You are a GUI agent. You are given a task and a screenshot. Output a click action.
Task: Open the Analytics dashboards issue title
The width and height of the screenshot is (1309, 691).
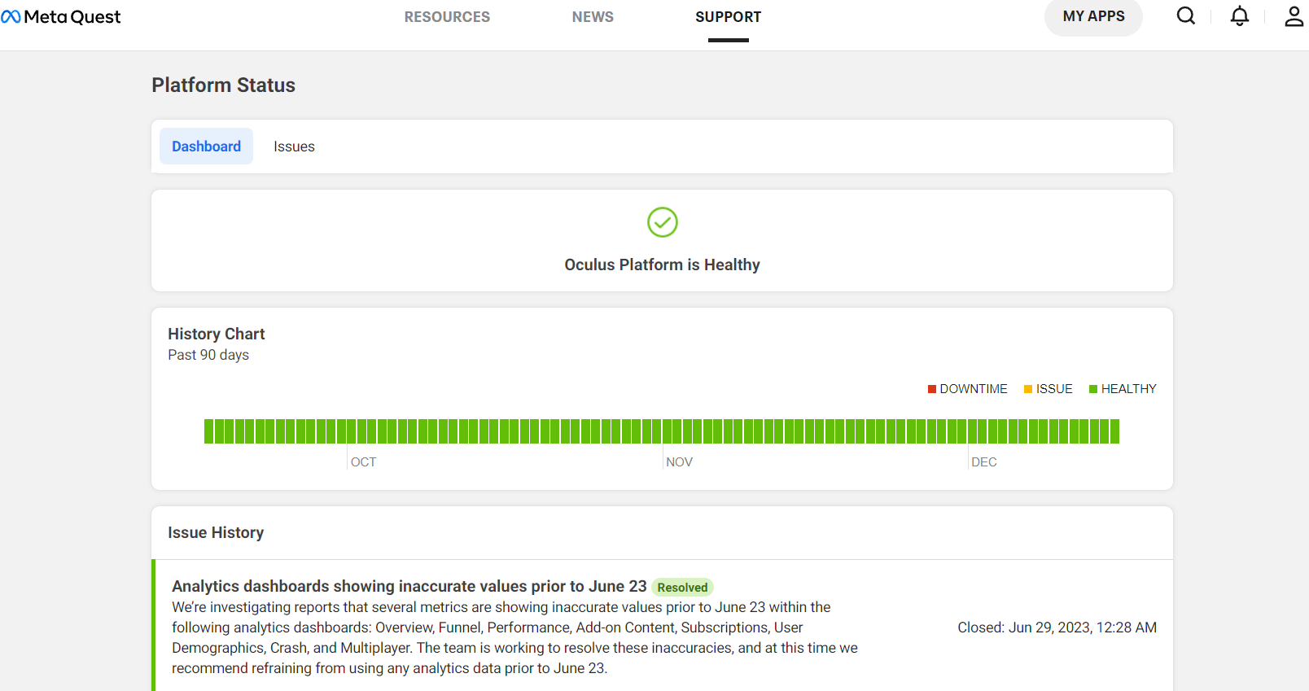coord(409,587)
